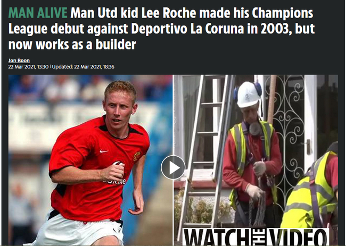This screenshot has height=246, width=346.
Task: Click the Updated 18:36 timestamp
Action: coord(83,67)
